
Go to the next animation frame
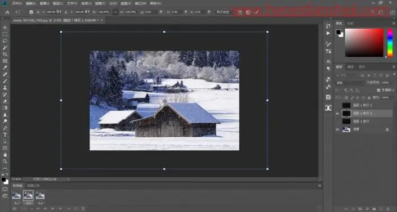tap(60, 209)
